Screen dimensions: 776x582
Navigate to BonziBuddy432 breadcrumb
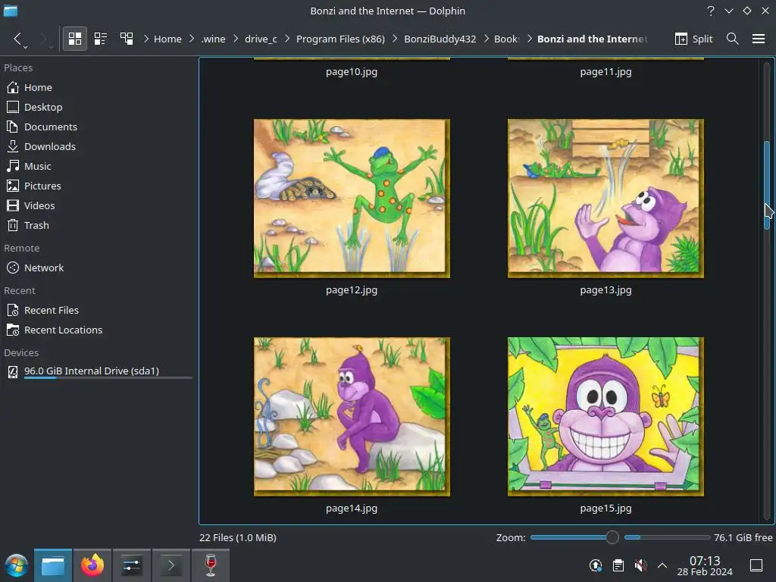click(x=440, y=39)
